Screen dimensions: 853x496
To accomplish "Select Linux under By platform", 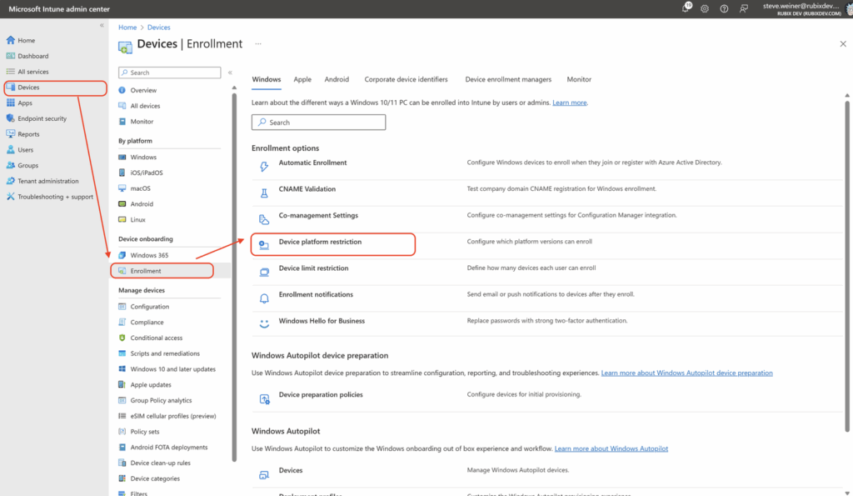I will click(x=137, y=219).
